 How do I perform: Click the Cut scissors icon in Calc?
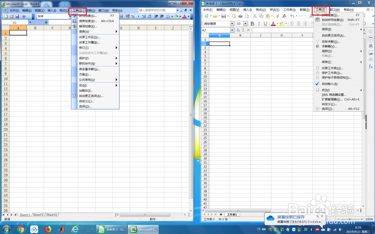255,16
